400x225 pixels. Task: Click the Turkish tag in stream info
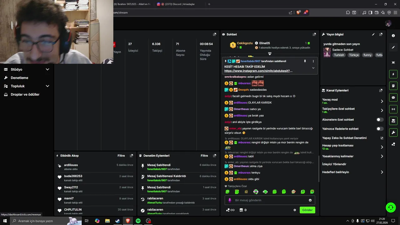click(x=339, y=55)
